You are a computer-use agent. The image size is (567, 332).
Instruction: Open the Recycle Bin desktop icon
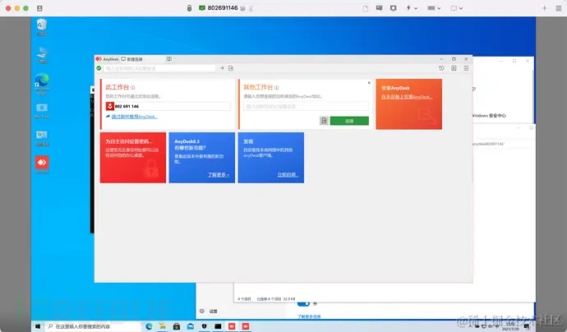click(42, 27)
